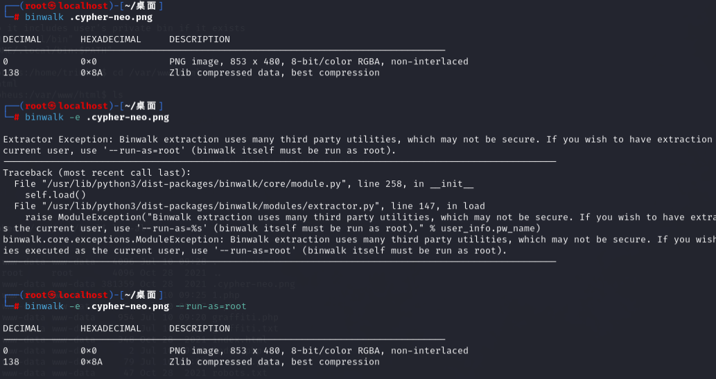Image resolution: width=716 pixels, height=379 pixels.
Task: Click the 'binwalk.core.exceptions.ModuleException' text
Action: pyautogui.click(x=113, y=239)
